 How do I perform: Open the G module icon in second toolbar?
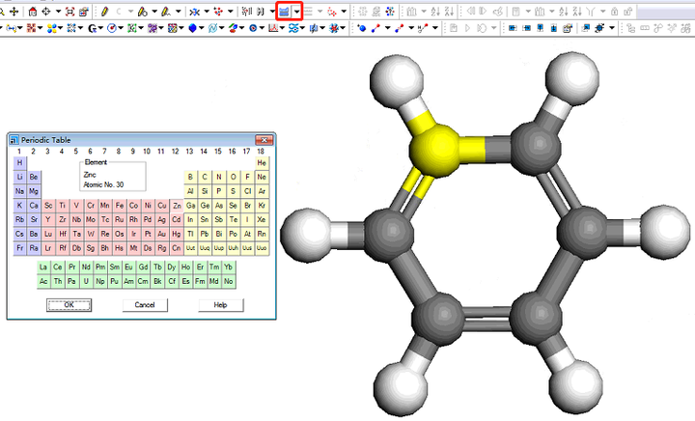point(92,29)
